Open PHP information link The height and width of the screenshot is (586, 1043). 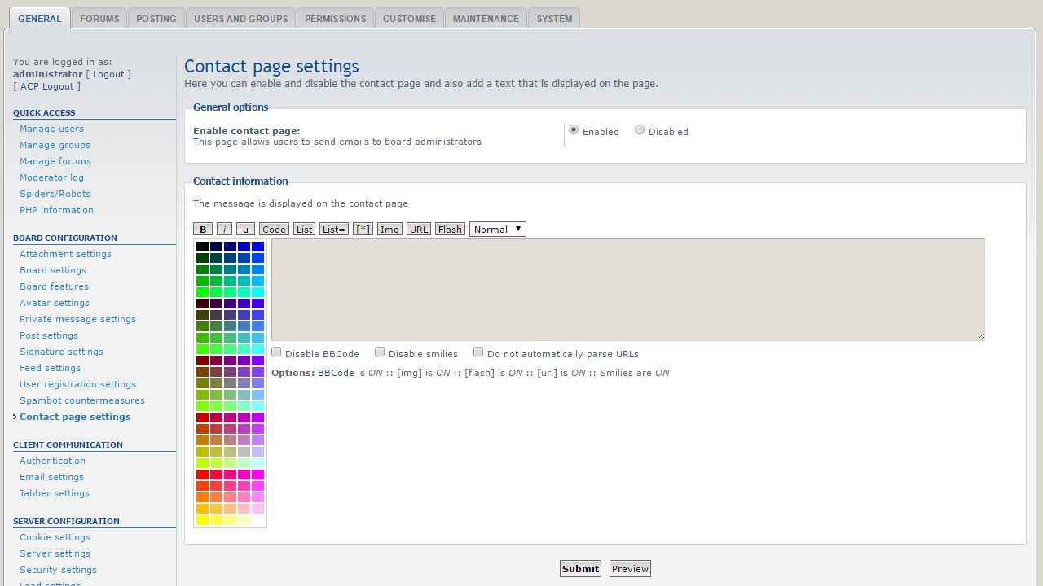tap(56, 210)
